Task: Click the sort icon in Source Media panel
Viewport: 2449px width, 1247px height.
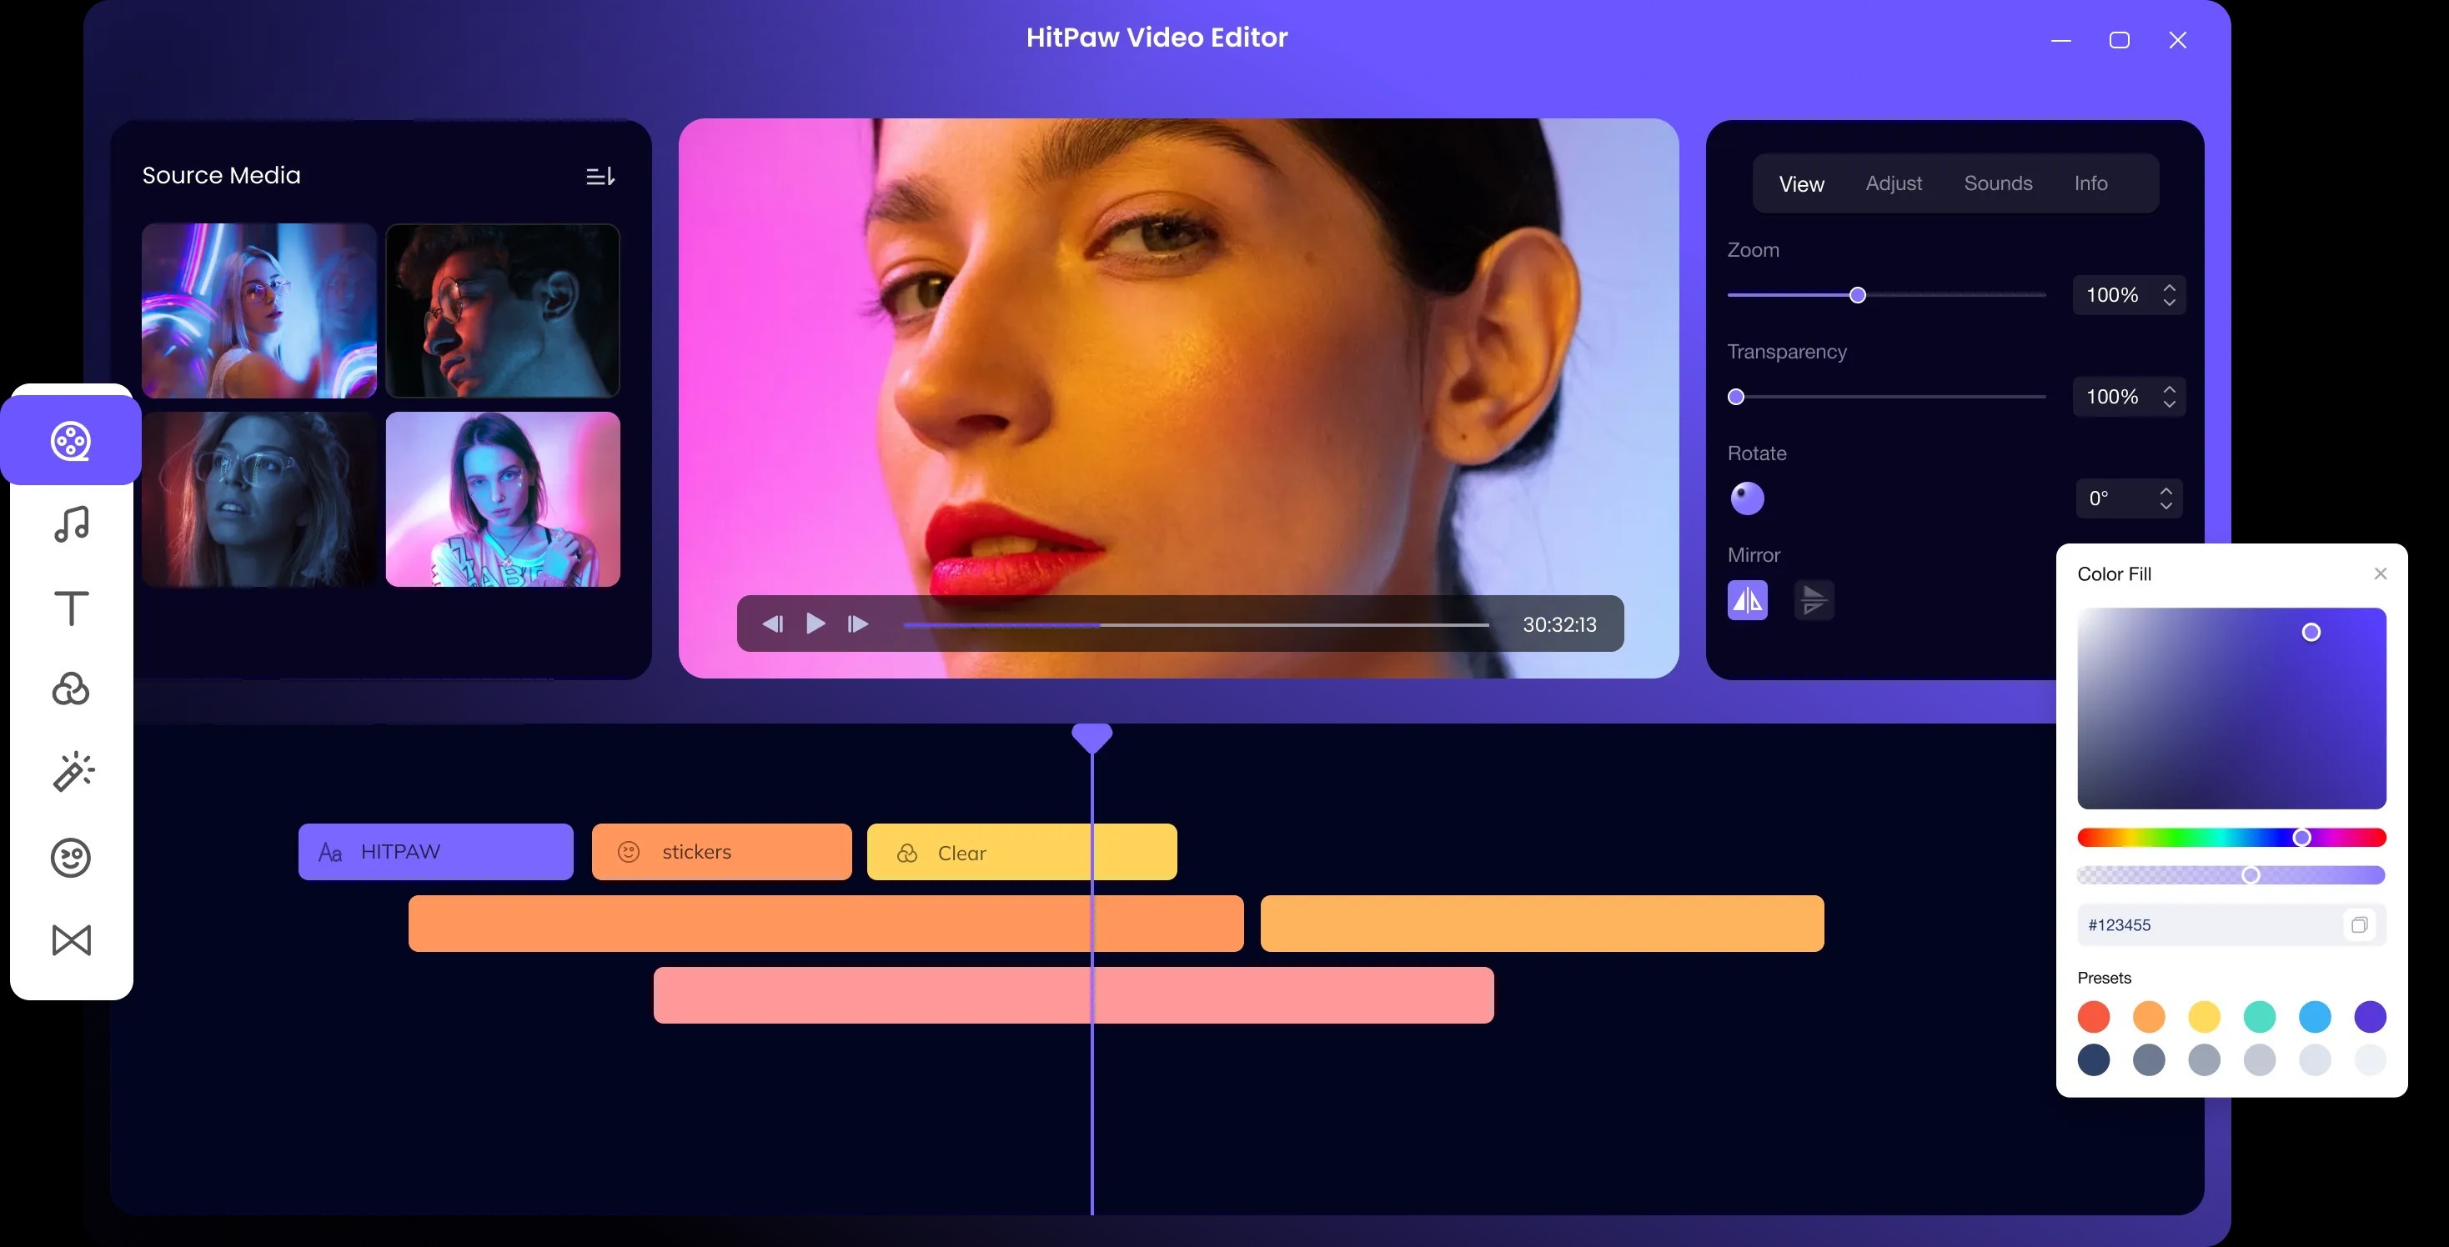Action: point(599,175)
